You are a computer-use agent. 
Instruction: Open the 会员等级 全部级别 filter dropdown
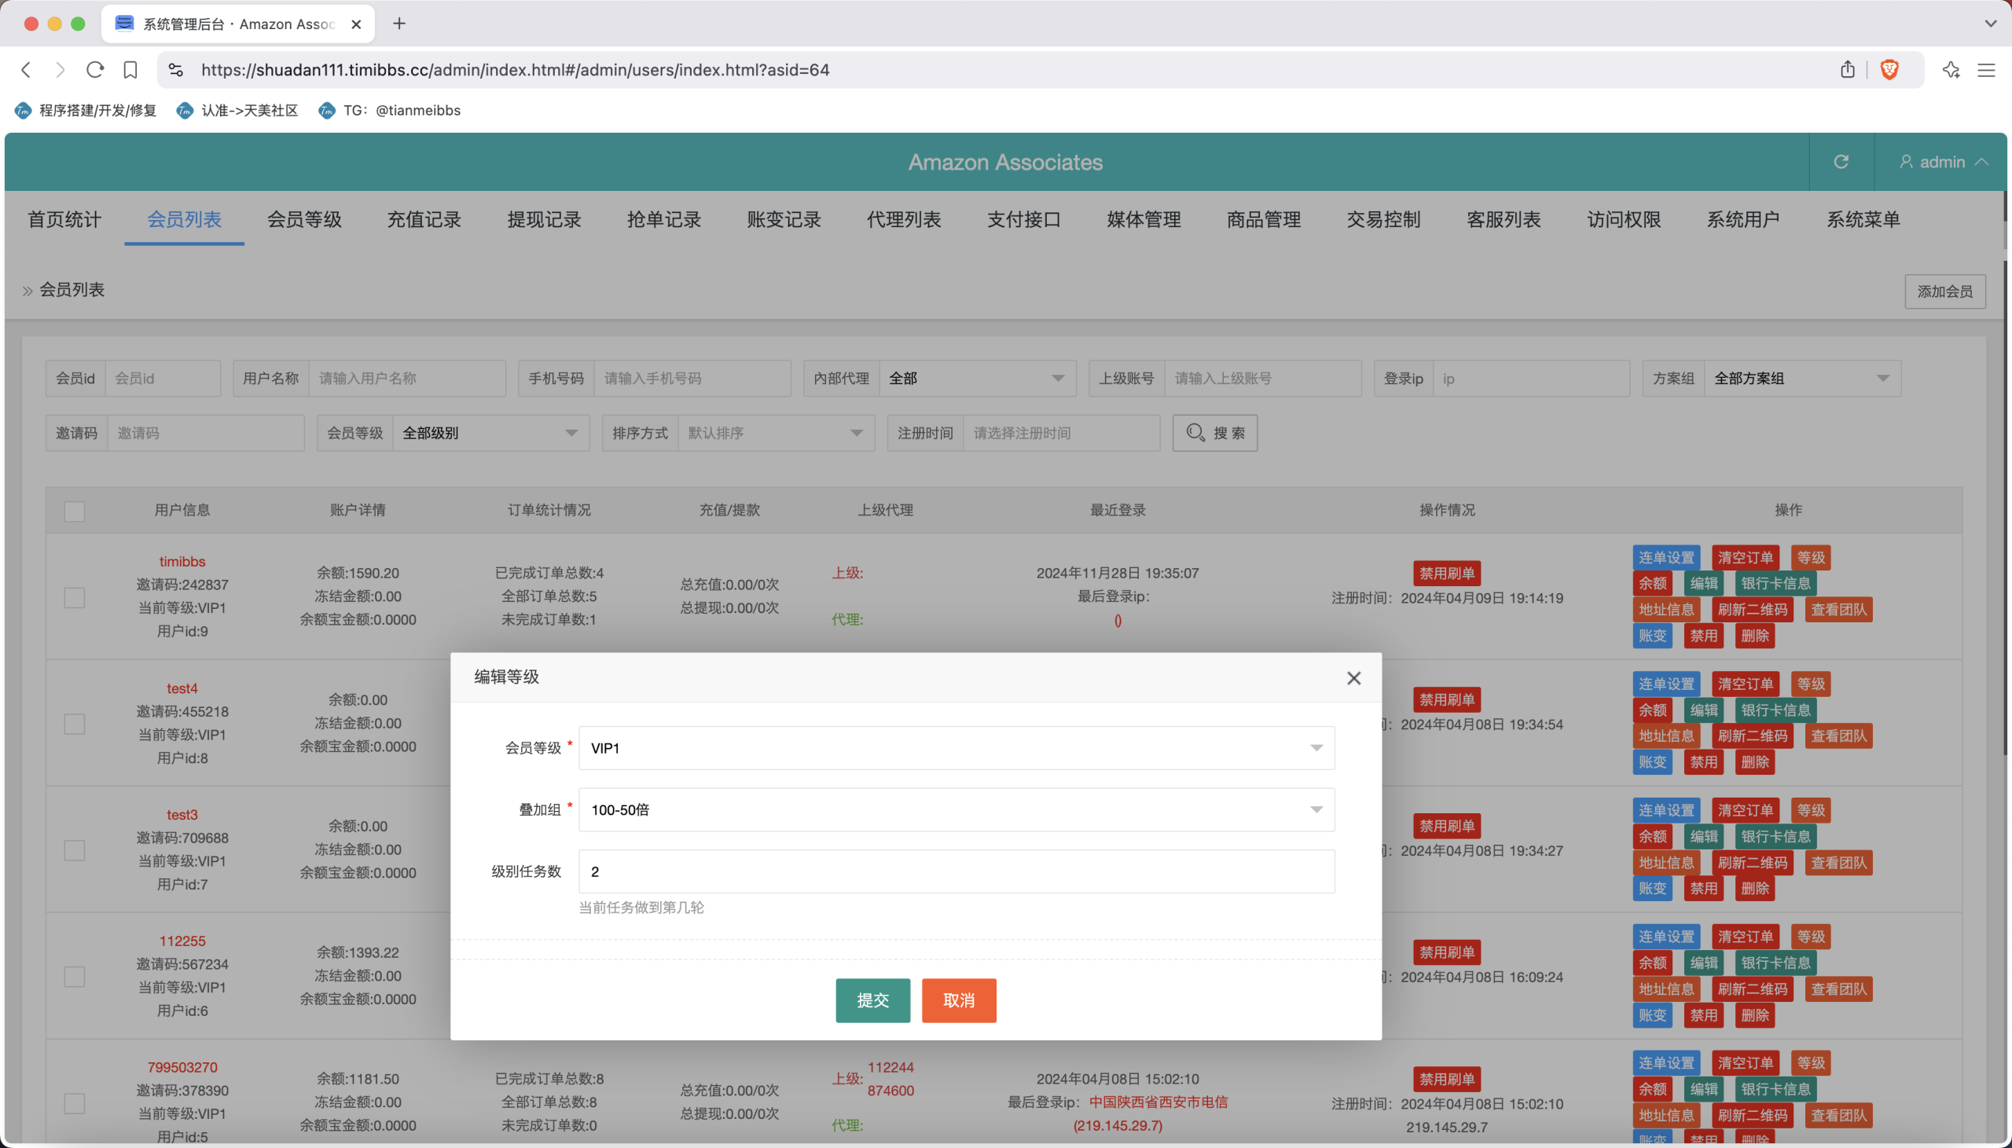(x=490, y=433)
